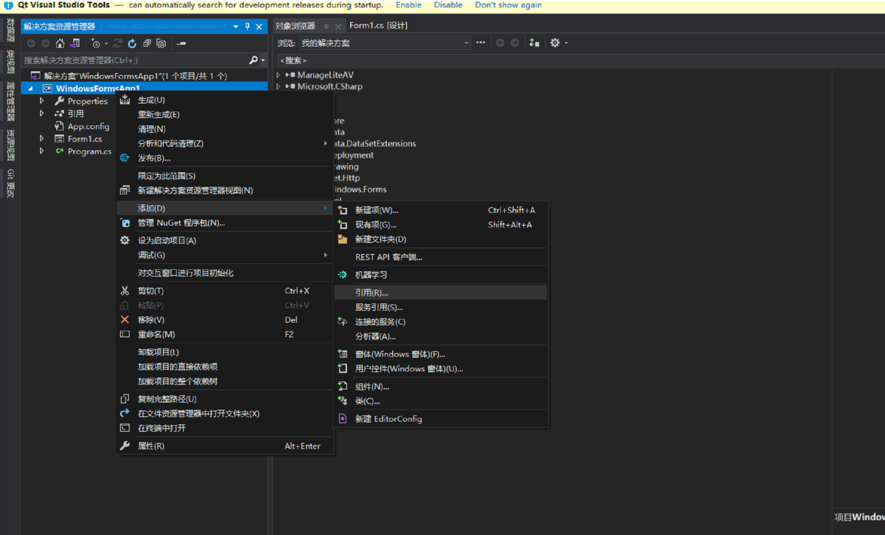
Task: Click the scissors cut icon
Action: (x=125, y=291)
